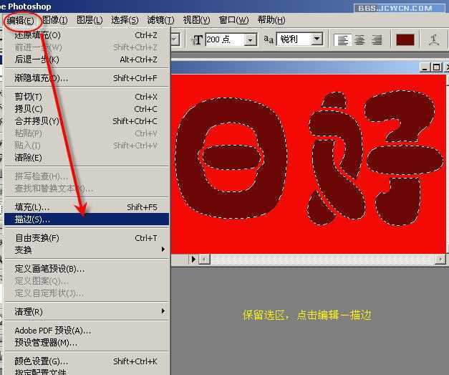Choose 后退一步(K) step backward
Screen dimensions: 449x375
click(x=87, y=60)
